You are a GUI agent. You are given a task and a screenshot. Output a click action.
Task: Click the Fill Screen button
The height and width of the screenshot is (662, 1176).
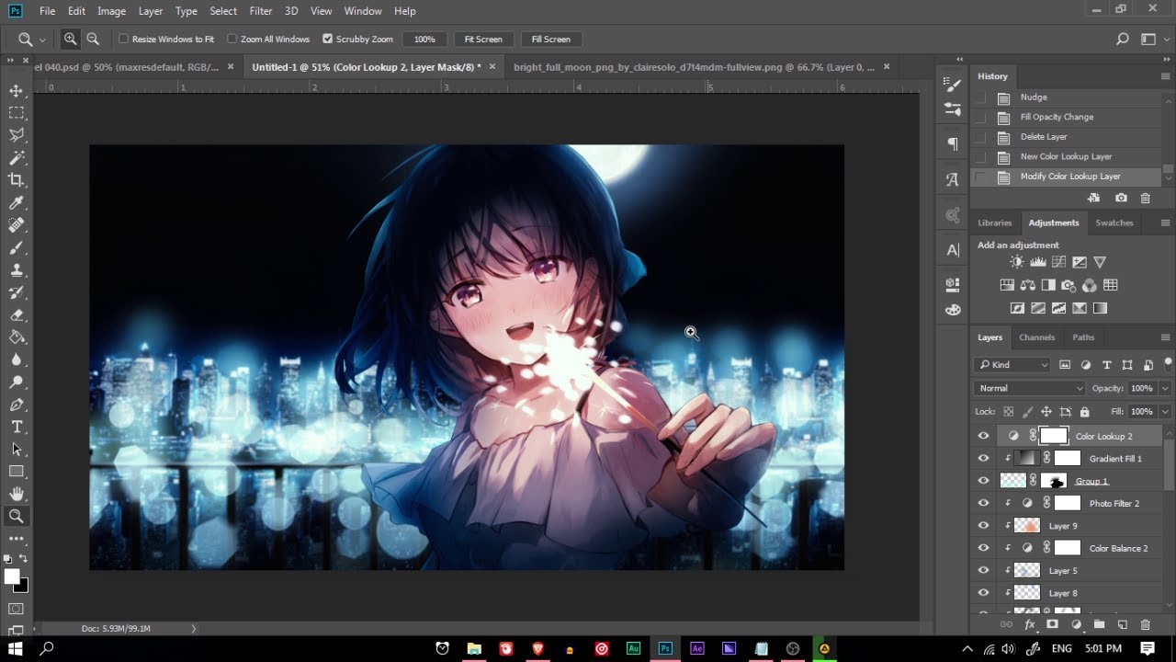click(551, 39)
